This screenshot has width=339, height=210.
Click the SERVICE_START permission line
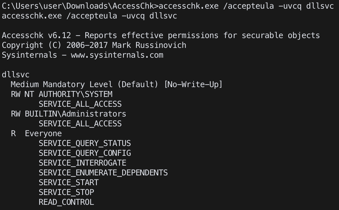69,183
